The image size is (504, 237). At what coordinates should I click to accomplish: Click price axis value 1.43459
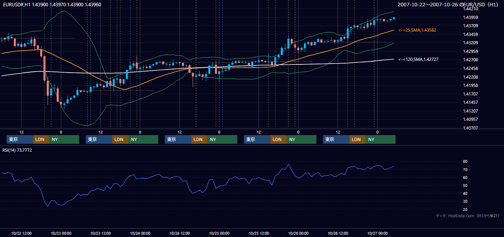click(470, 34)
